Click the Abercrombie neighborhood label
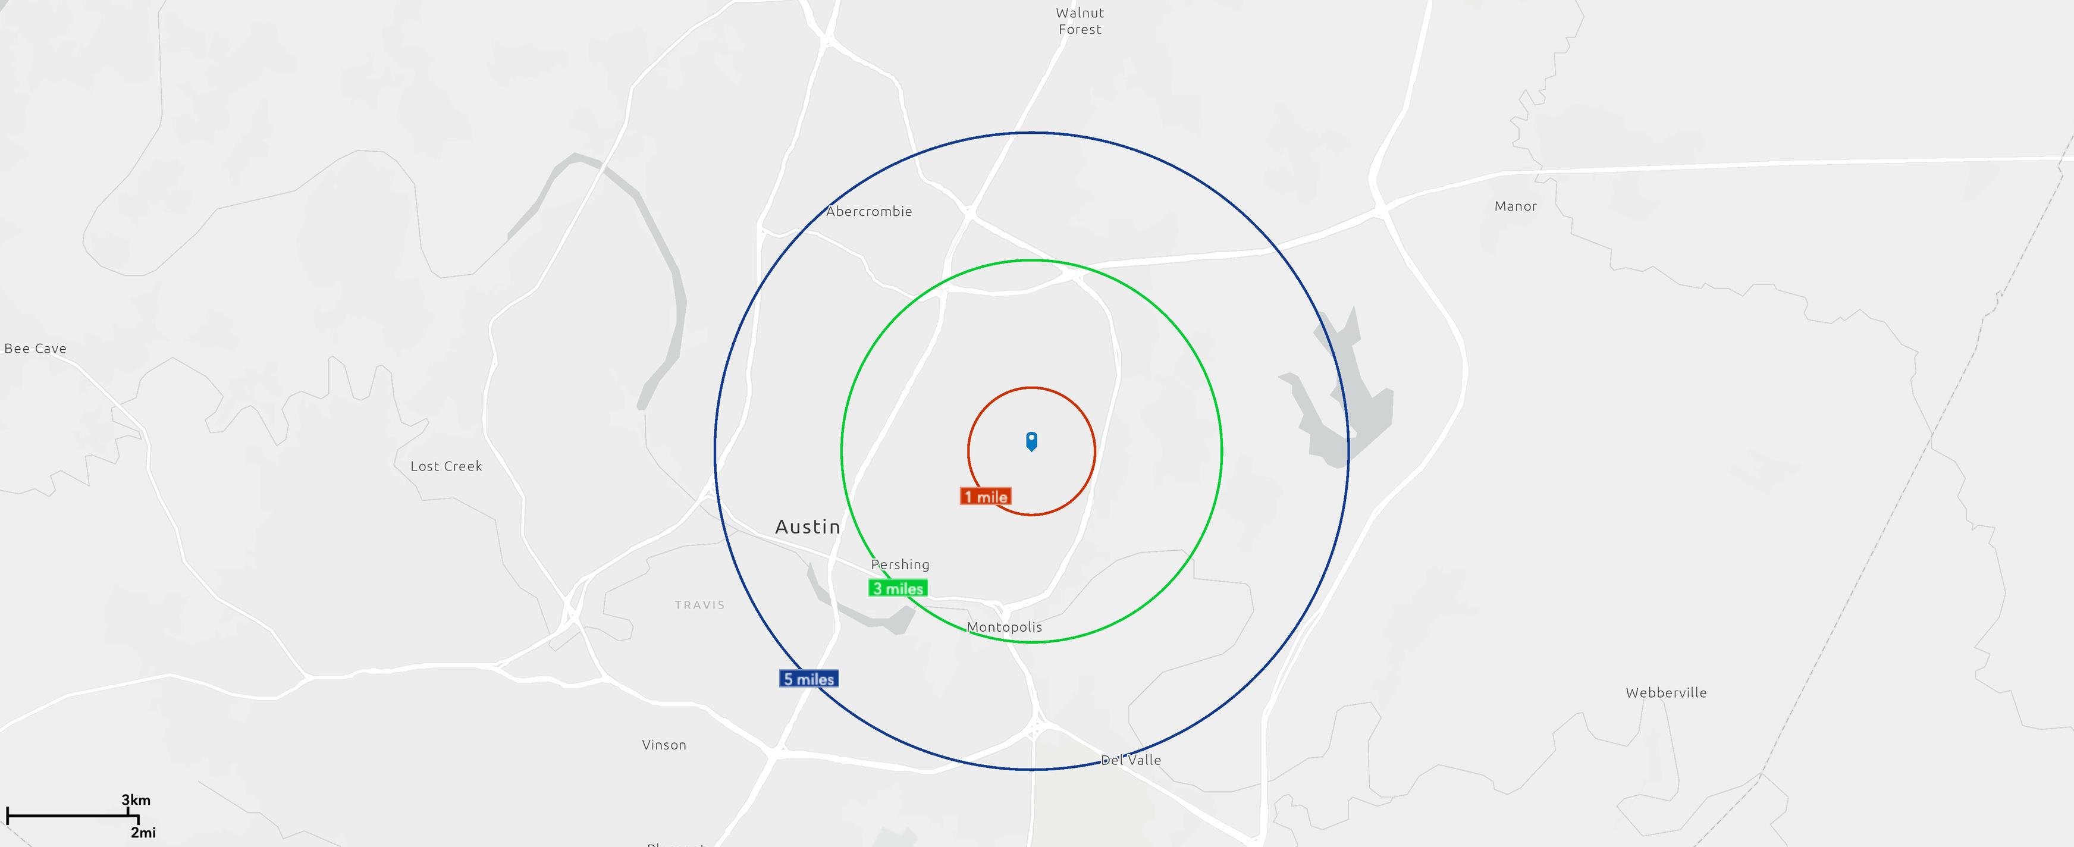The height and width of the screenshot is (847, 2074). click(869, 212)
